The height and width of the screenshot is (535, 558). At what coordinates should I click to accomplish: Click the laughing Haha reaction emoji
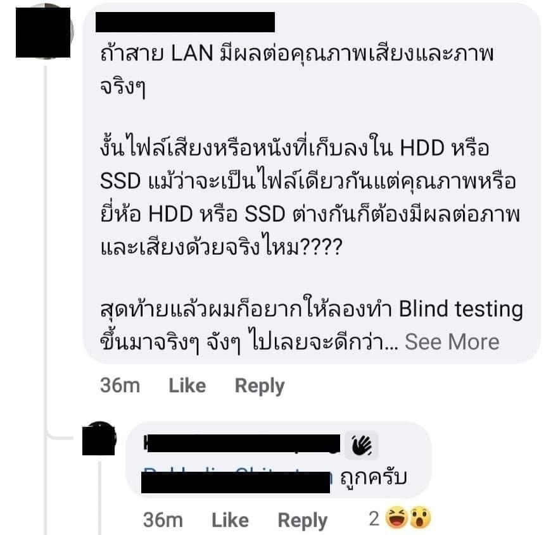(397, 518)
